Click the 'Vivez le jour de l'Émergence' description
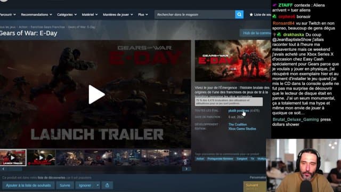This screenshot has height=192, width=341. (232, 92)
